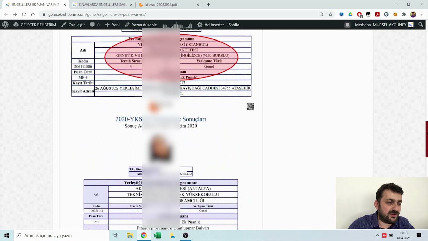The width and height of the screenshot is (428, 241).
Task: Open the Google Drive extension
Action: tap(350, 14)
